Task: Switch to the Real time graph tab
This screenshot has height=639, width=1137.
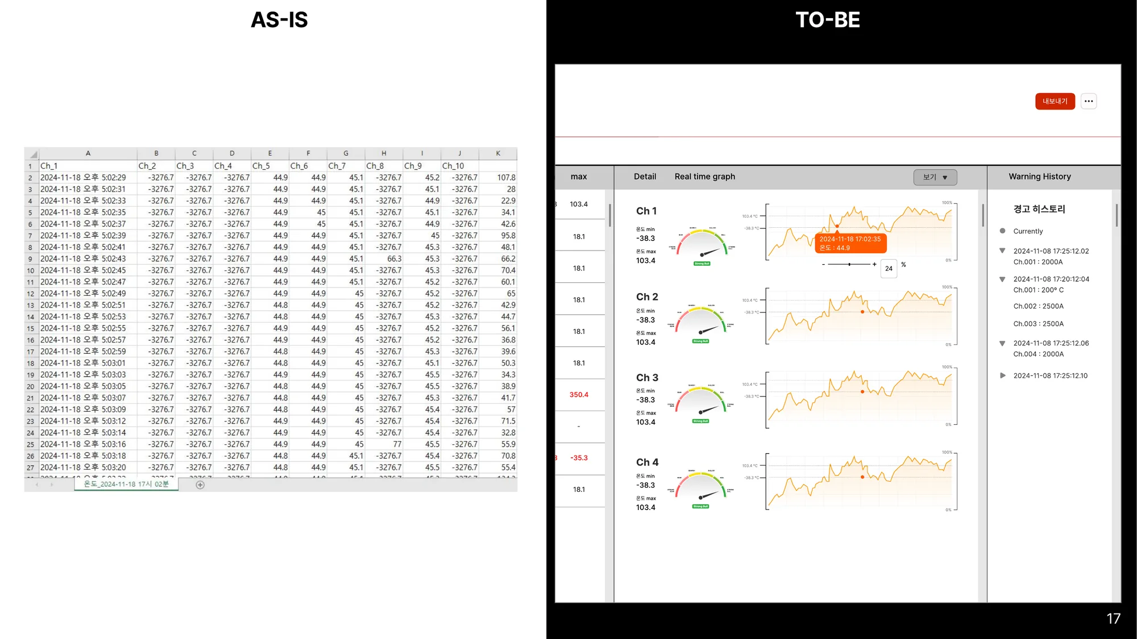Action: click(x=705, y=177)
